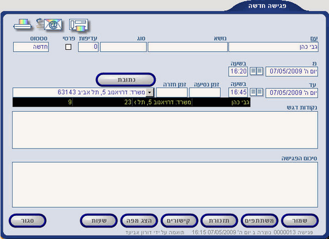This screenshot has height=239, width=329.
Task: Click the נושא subject input field
Action: (x=188, y=47)
